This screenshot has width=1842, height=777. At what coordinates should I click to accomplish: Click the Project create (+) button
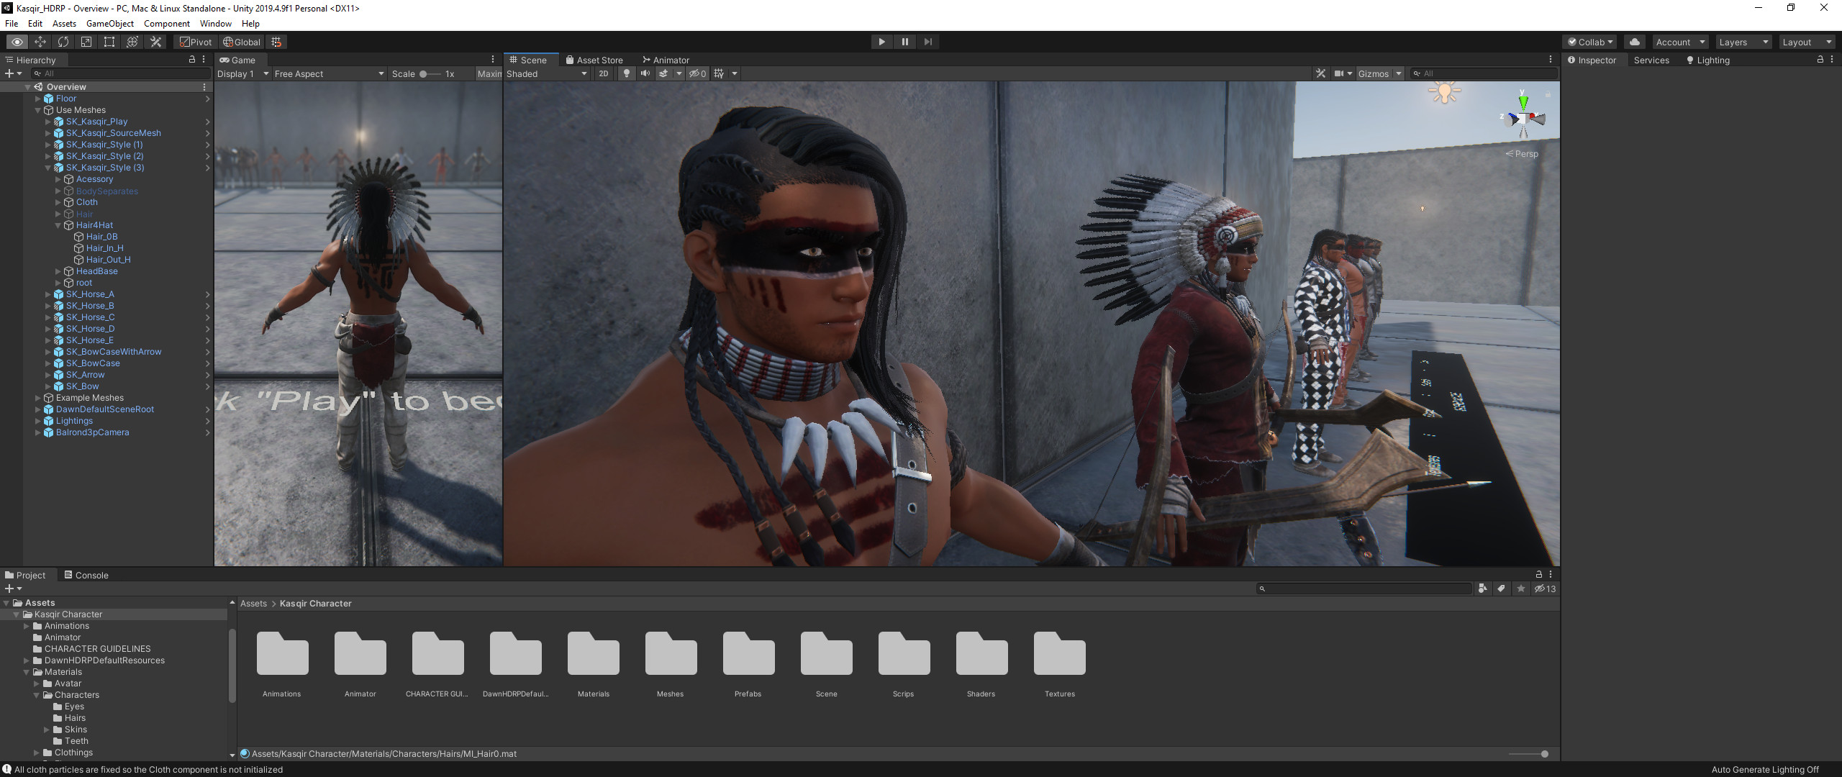[13, 589]
